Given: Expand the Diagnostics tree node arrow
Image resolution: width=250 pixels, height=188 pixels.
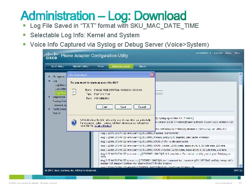Looking at the screenshot, I should [x=49, y=97].
